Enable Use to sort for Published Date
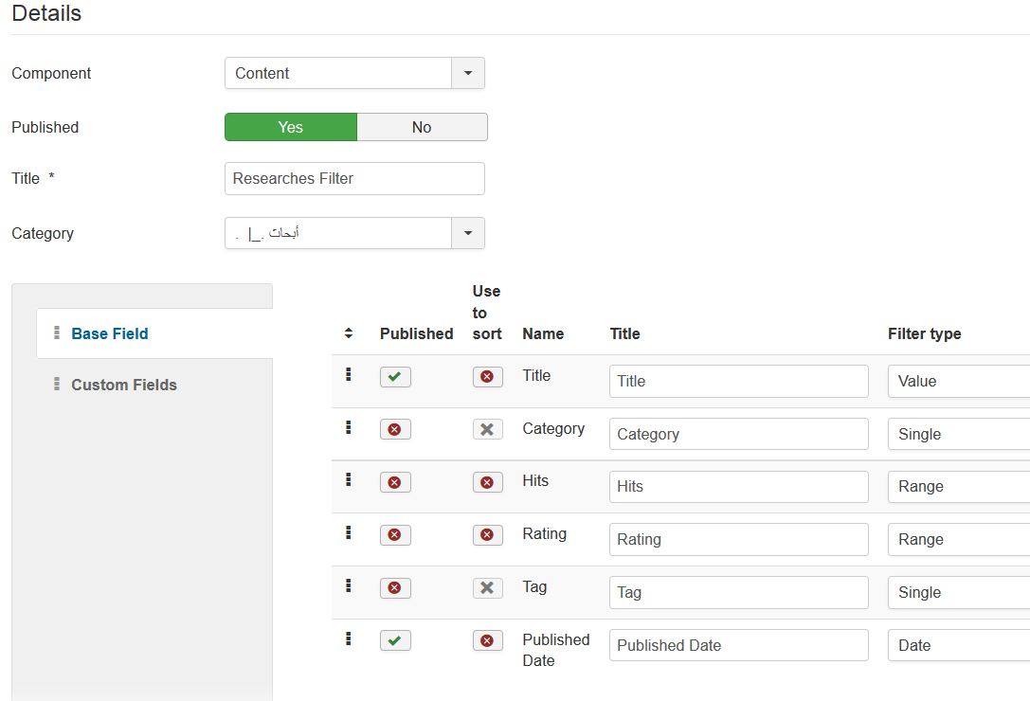This screenshot has height=701, width=1030. click(487, 641)
